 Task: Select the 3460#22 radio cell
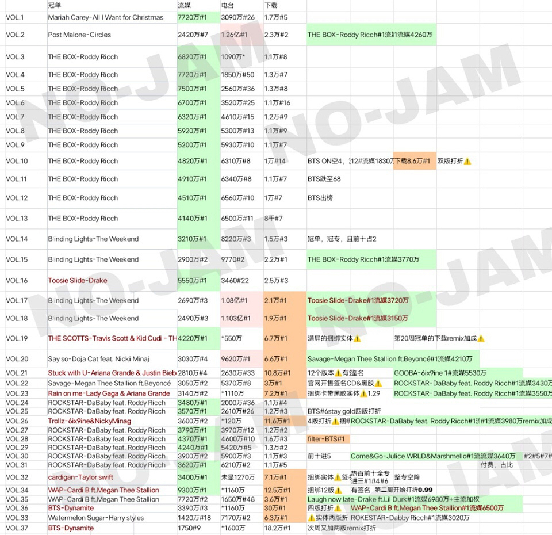click(x=242, y=280)
